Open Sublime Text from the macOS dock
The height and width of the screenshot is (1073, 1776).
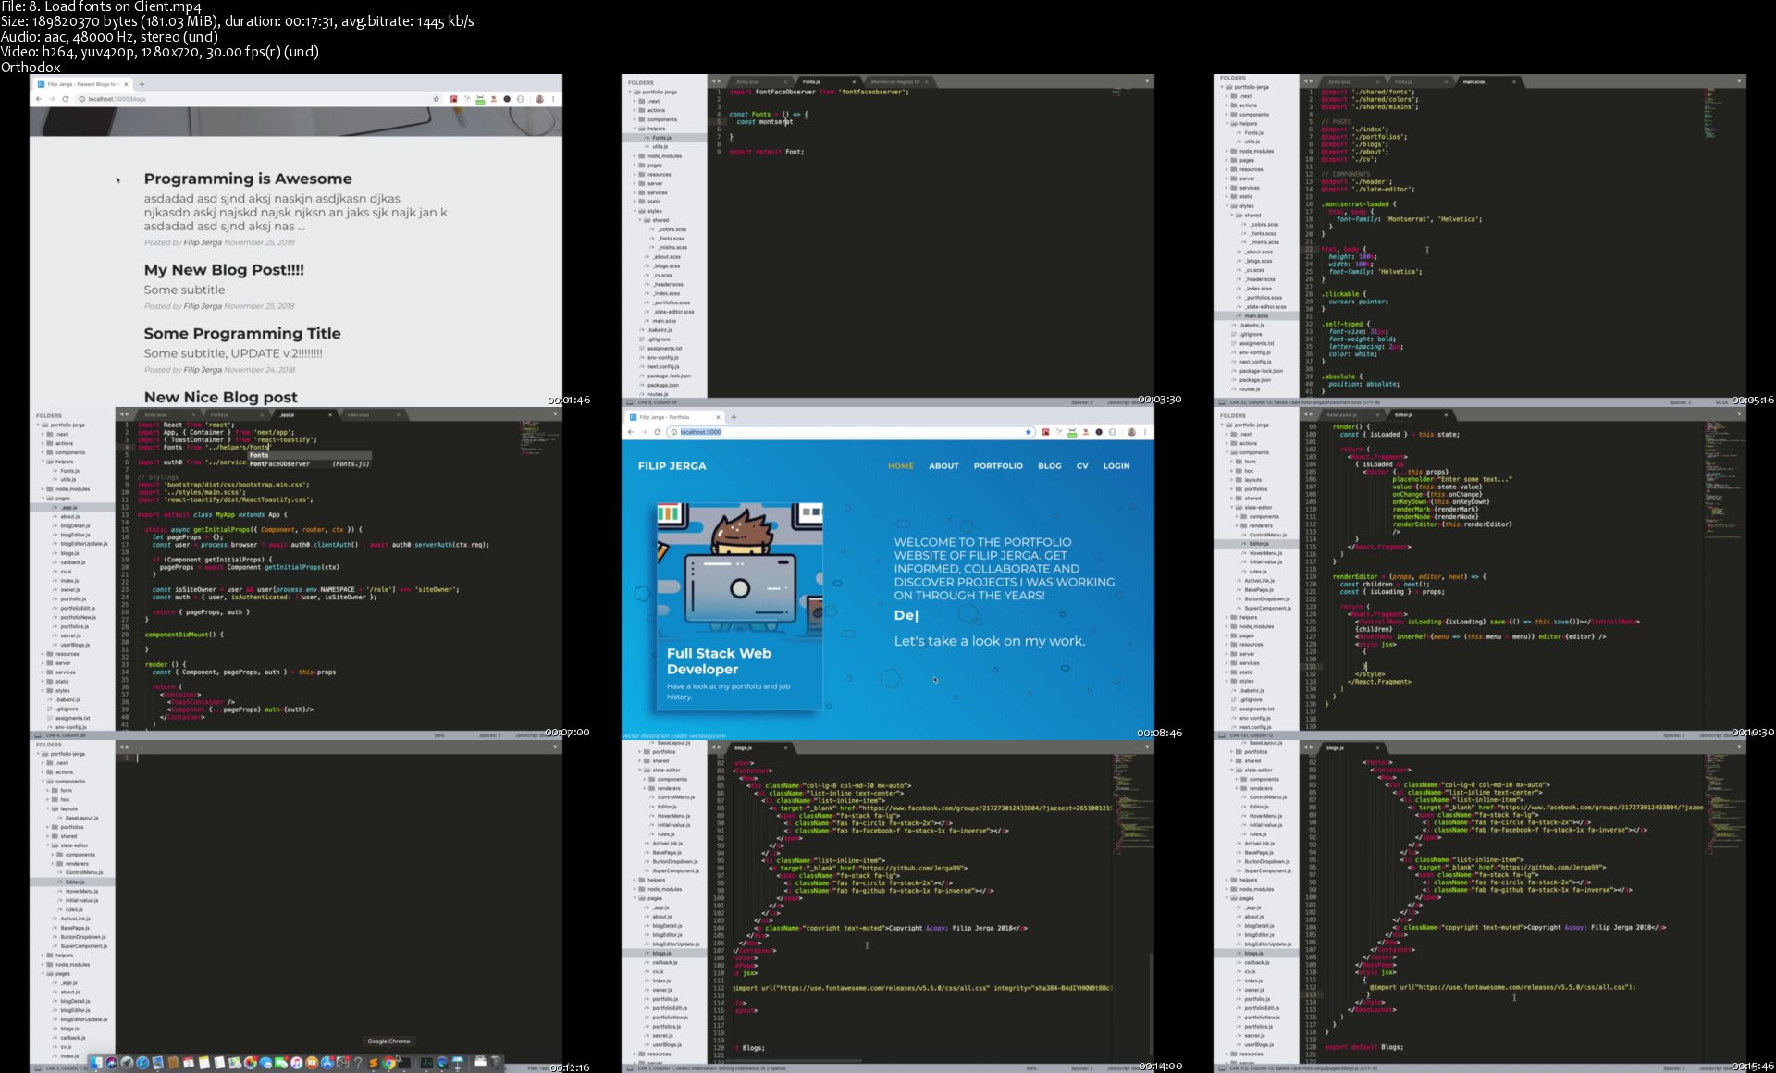(x=373, y=1063)
